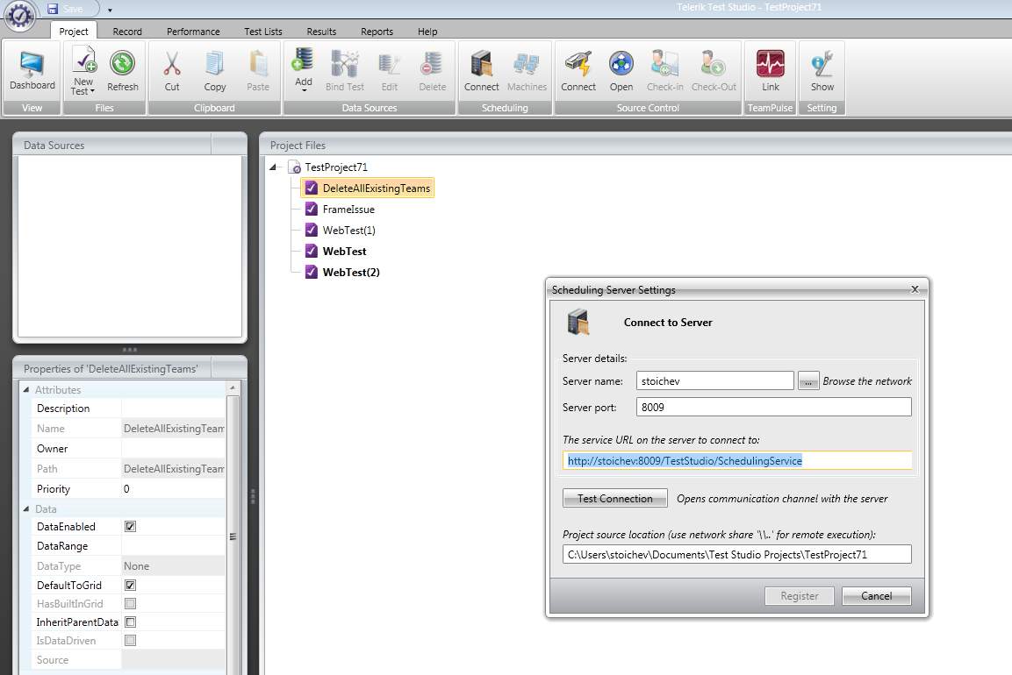This screenshot has width=1012, height=675.
Task: Click the Register button
Action: 800,596
